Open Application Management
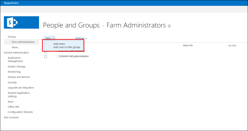 (15, 60)
